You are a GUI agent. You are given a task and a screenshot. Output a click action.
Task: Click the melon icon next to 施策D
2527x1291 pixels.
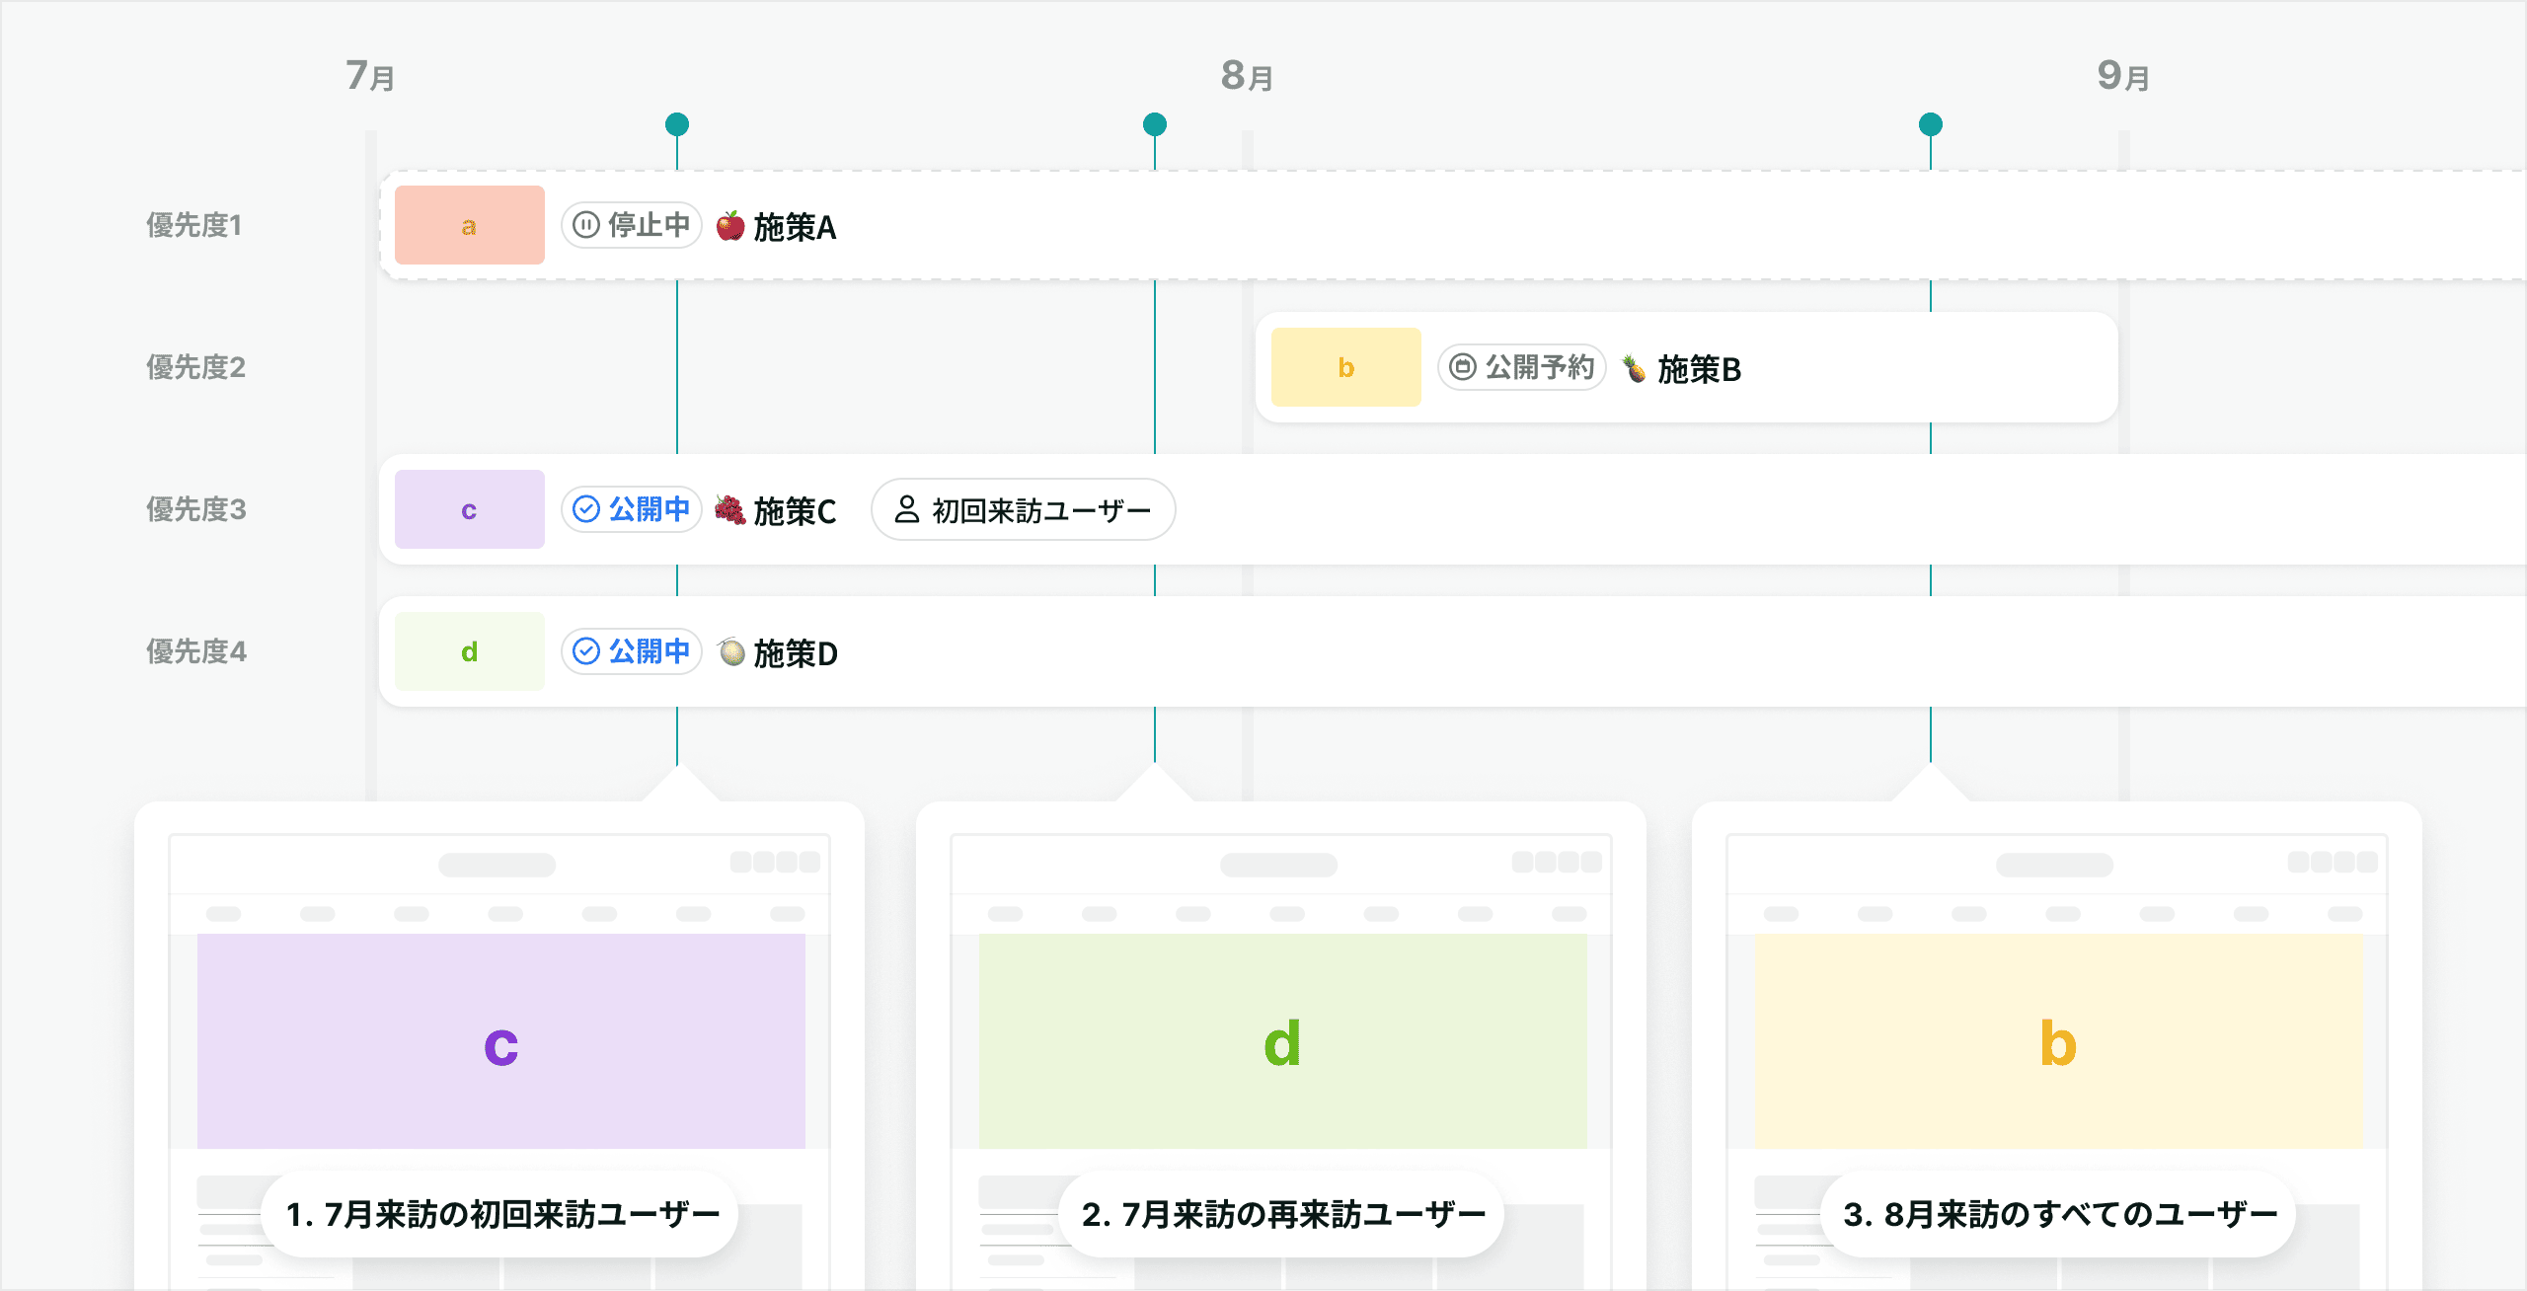click(x=731, y=651)
